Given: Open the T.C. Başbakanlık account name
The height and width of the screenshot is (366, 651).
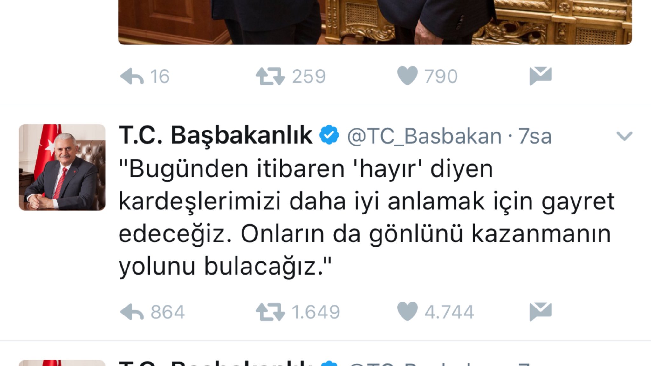Looking at the screenshot, I should point(216,136).
